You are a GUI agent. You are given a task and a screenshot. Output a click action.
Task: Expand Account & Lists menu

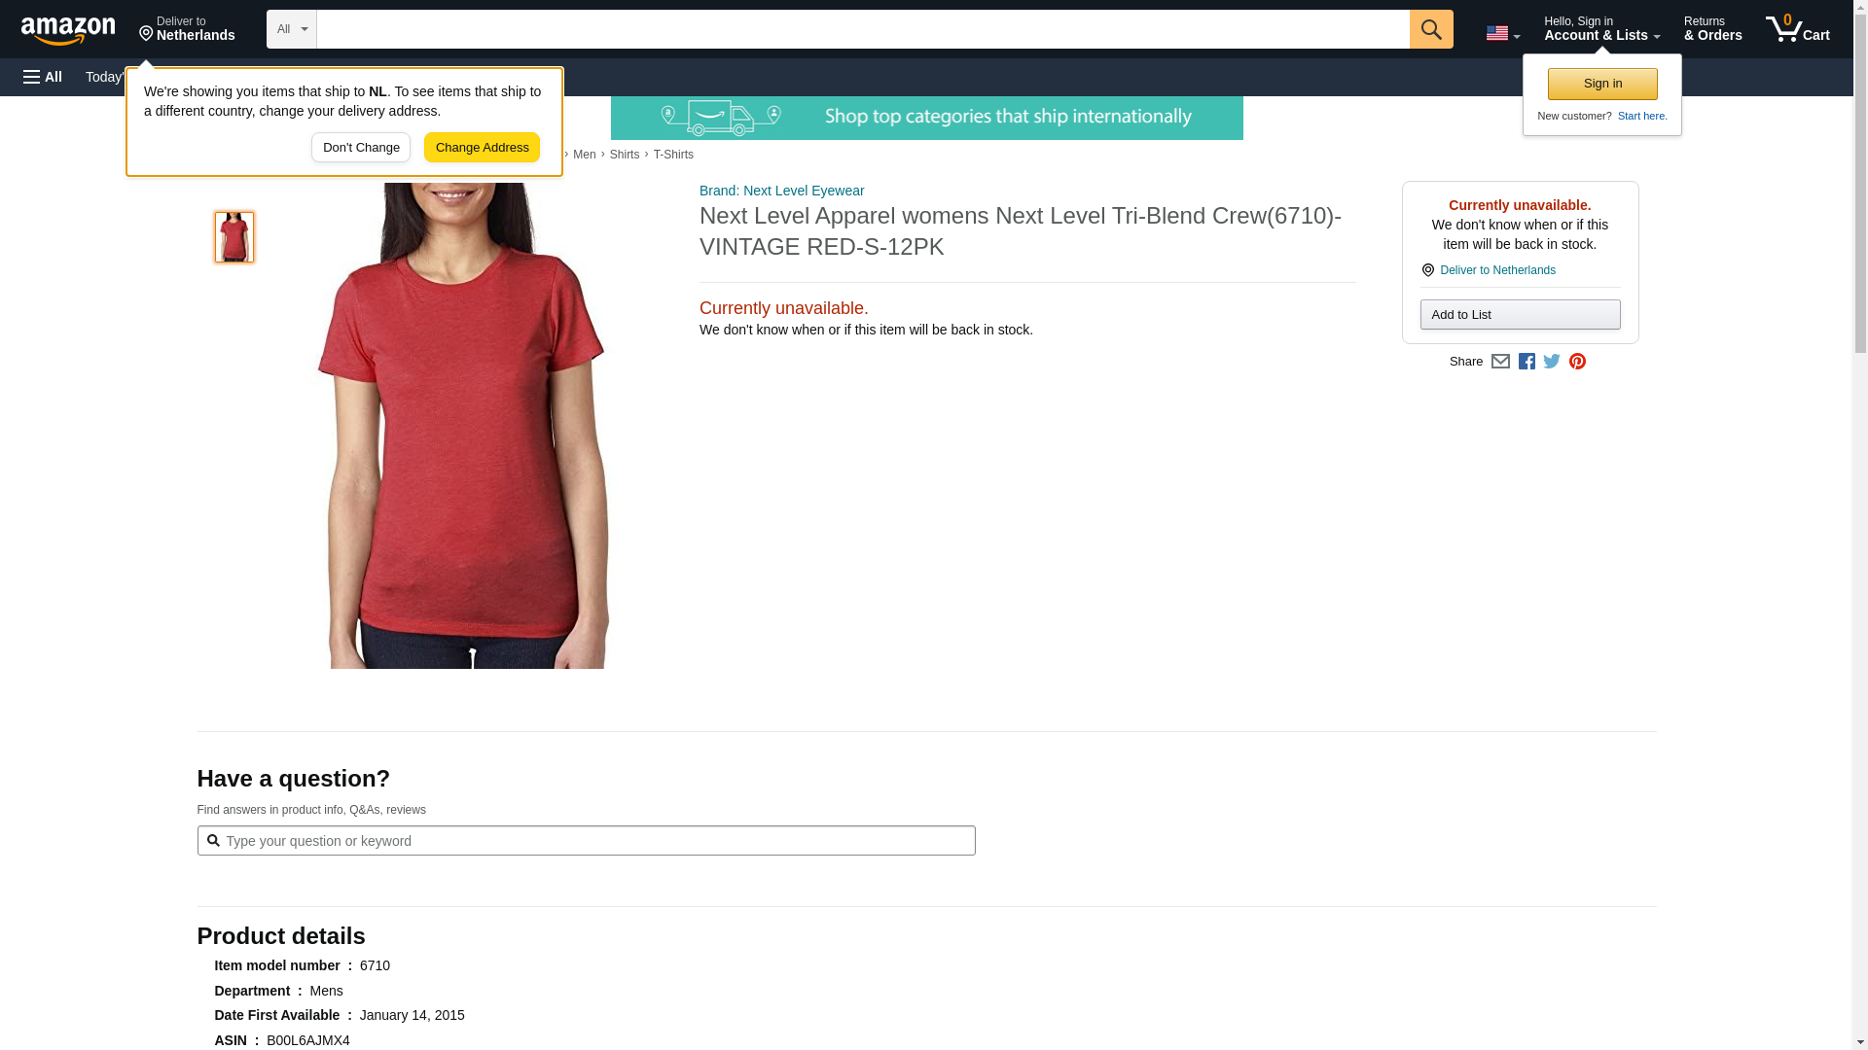pos(1601,29)
